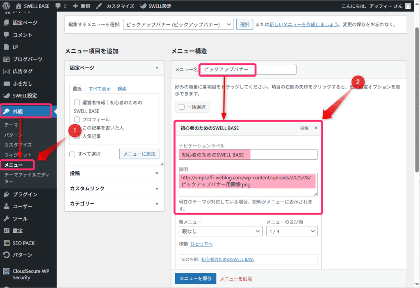Click the CloudSecure WP Security shield icon
The width and height of the screenshot is (420, 288).
point(6,271)
